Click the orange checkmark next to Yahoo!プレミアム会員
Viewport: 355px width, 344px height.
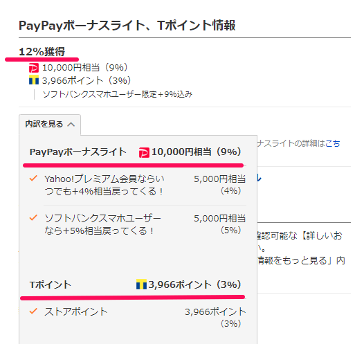(x=33, y=178)
